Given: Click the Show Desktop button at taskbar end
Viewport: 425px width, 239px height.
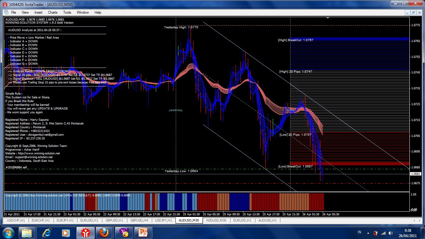Looking at the screenshot, I should [423, 233].
